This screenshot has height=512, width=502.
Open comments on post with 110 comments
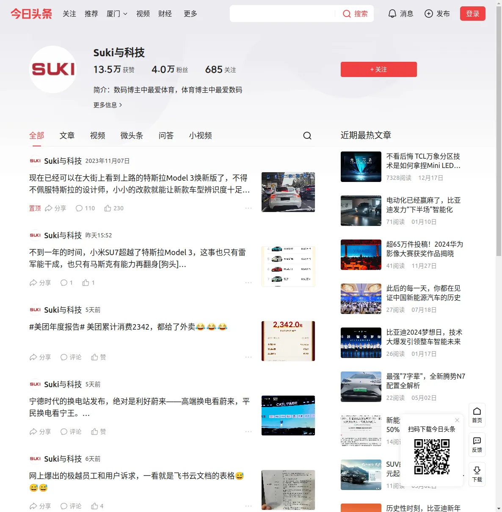point(85,208)
